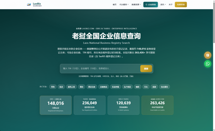The width and height of the screenshot is (215, 131).
Task: Select the 生产制造 industry tag
Action: pyautogui.click(x=127, y=87)
